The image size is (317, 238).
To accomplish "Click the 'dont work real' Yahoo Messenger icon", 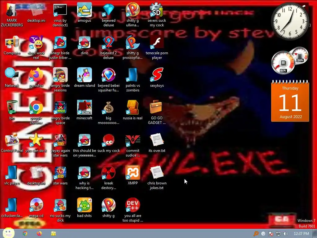I will [36, 47].
